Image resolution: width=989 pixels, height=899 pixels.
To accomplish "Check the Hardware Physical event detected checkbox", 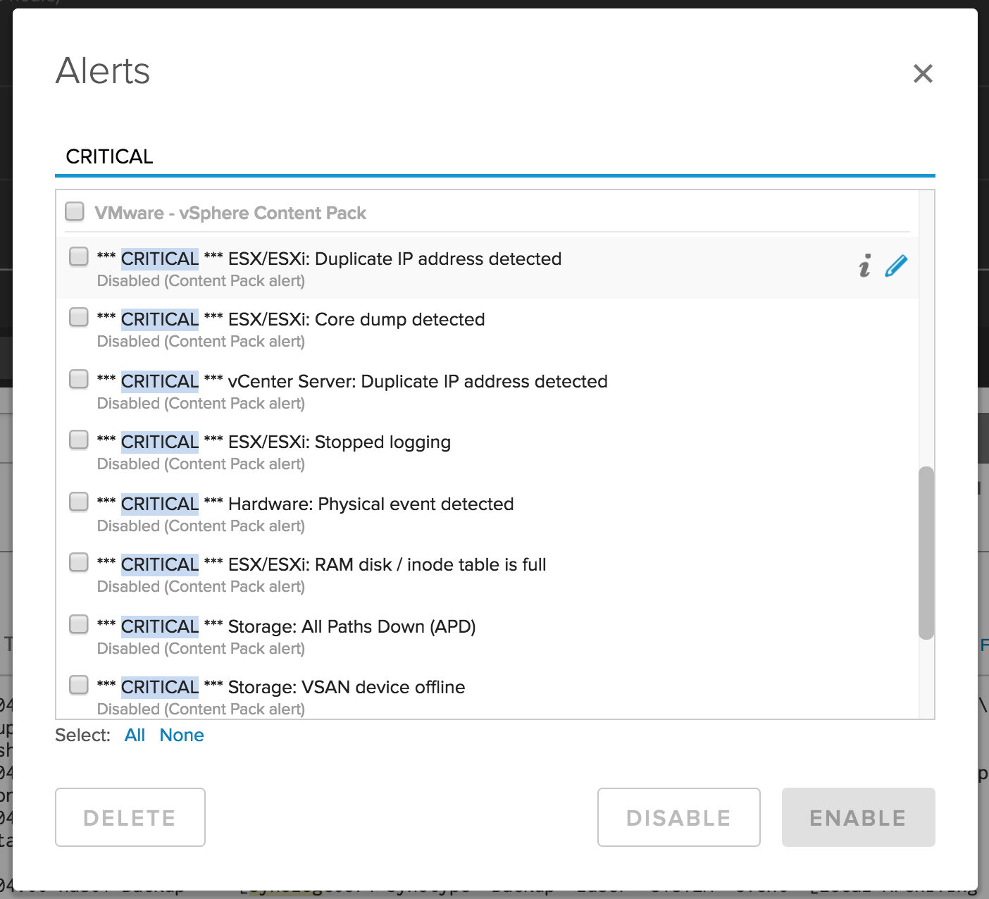I will tap(79, 502).
